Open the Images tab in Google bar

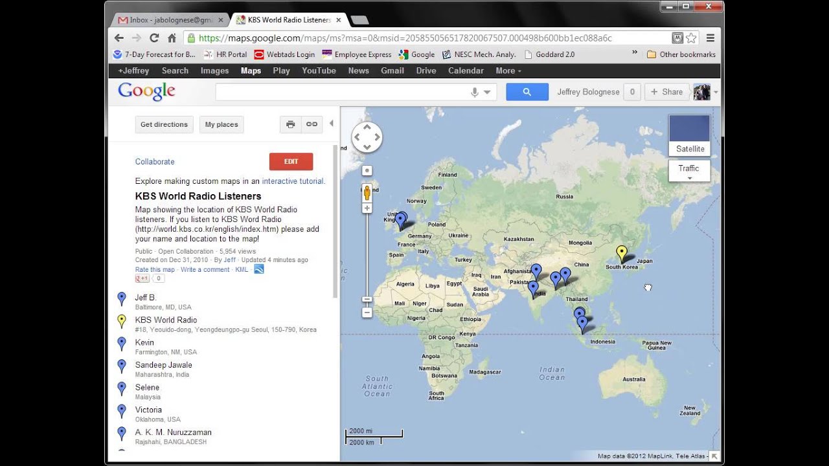pos(214,71)
